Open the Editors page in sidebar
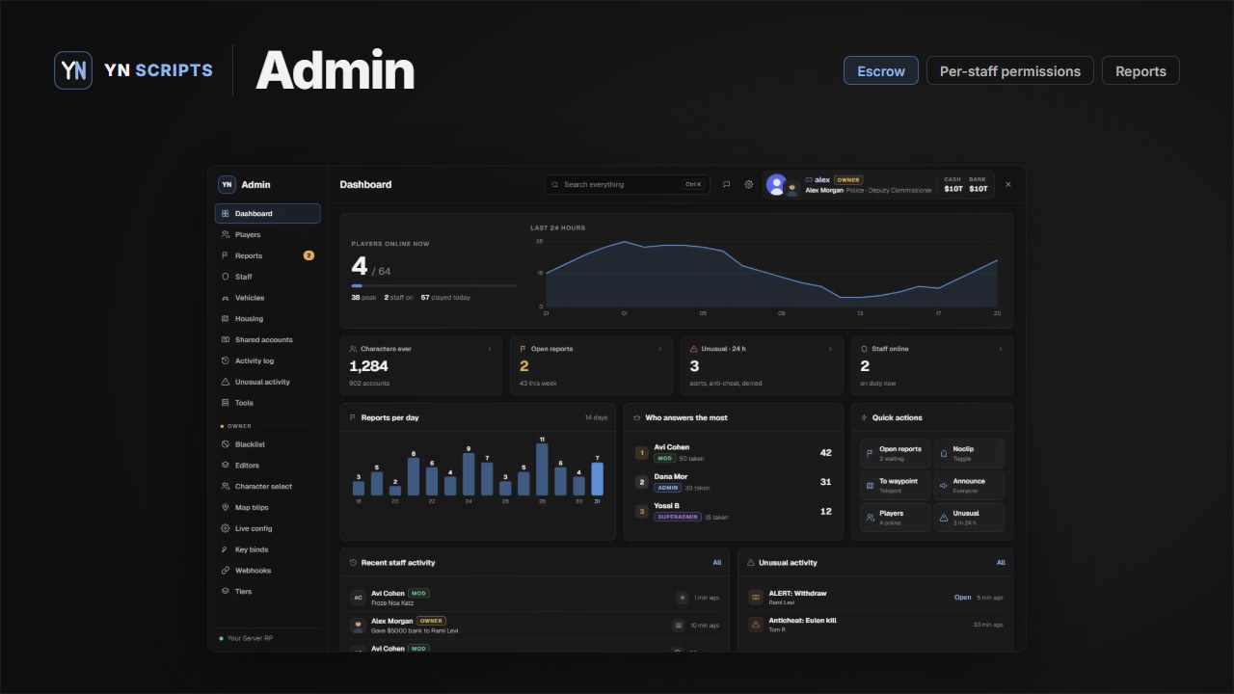This screenshot has height=694, width=1234. tap(268, 466)
